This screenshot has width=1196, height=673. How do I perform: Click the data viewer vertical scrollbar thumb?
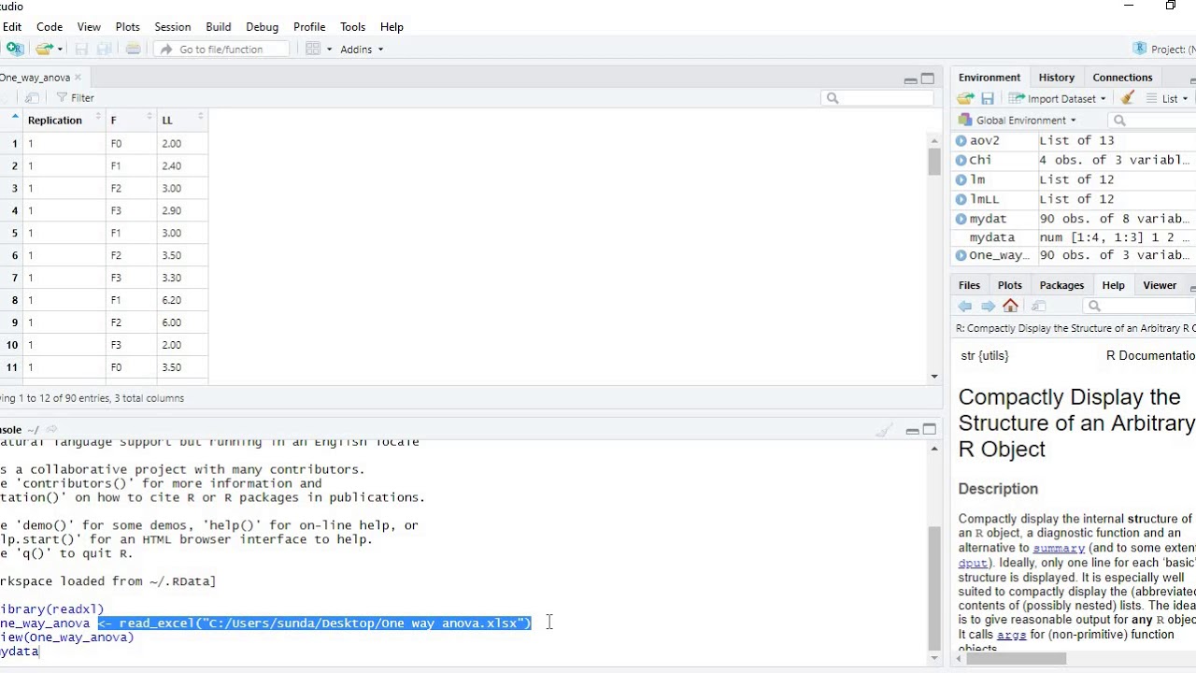934,162
